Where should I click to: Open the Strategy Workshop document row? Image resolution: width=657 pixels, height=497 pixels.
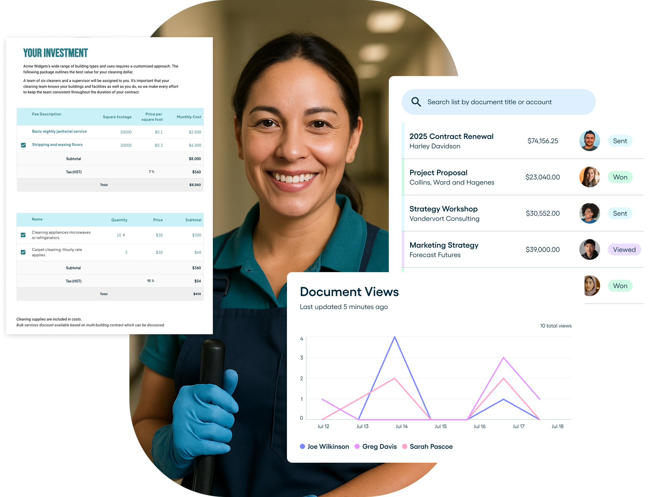(x=443, y=209)
